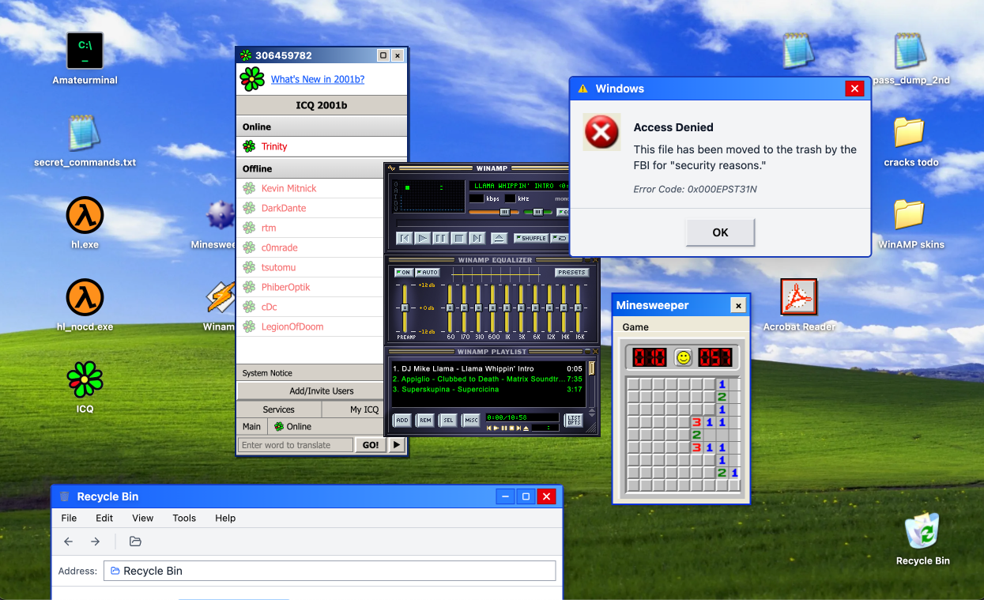The width and height of the screenshot is (984, 600).
Task: Open the ICQ flower icon on the desktop
Action: click(85, 377)
